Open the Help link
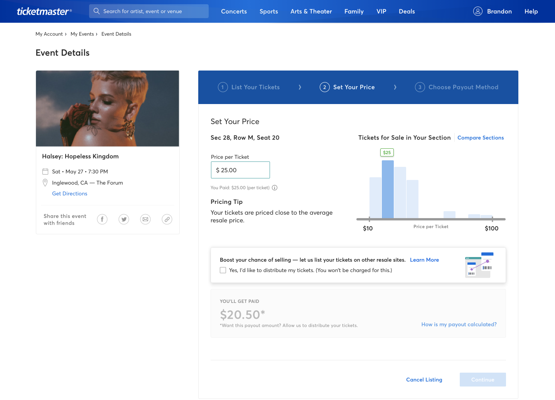Screen dimensions: 555x400 point(531,11)
